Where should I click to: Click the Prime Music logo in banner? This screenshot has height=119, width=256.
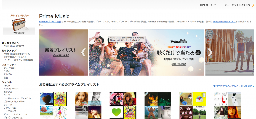[x=179, y=41]
